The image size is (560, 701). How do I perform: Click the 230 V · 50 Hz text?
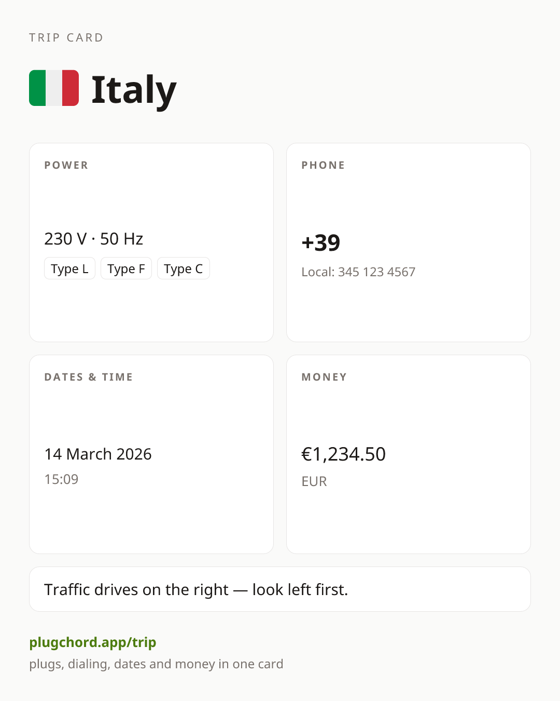93,239
